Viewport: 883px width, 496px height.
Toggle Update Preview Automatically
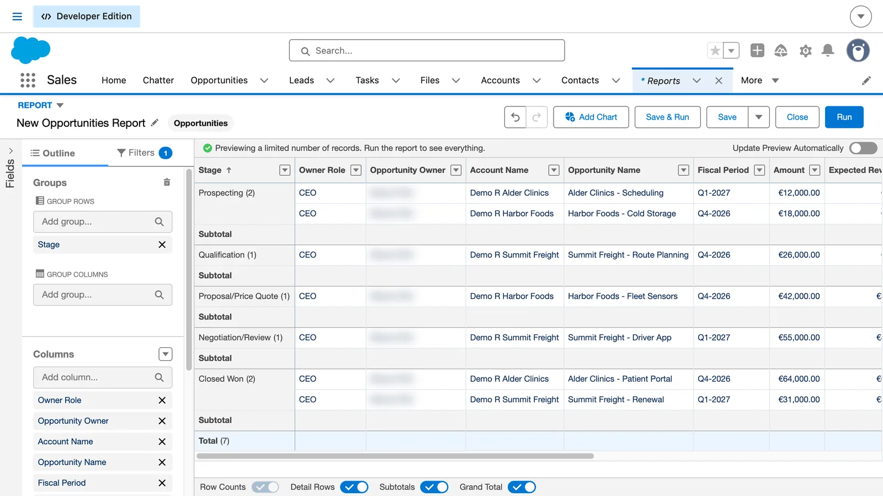click(x=863, y=148)
